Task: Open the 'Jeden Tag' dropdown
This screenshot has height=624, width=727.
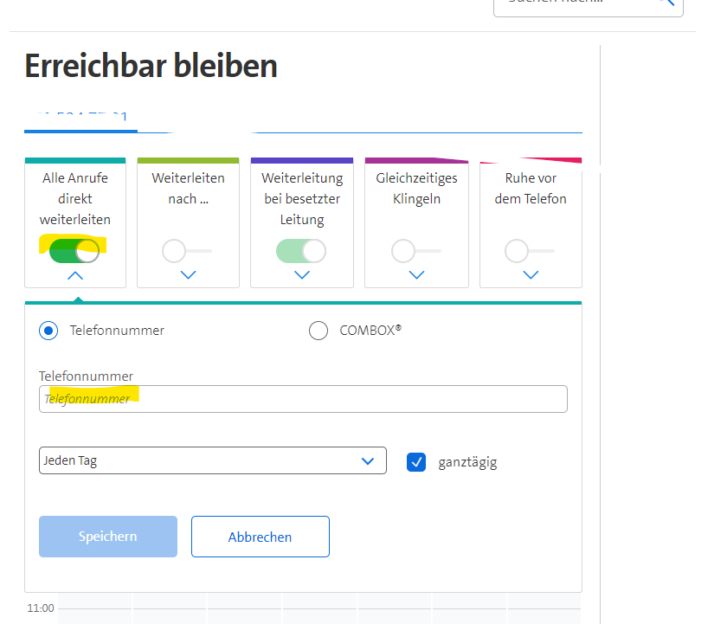Action: [213, 460]
